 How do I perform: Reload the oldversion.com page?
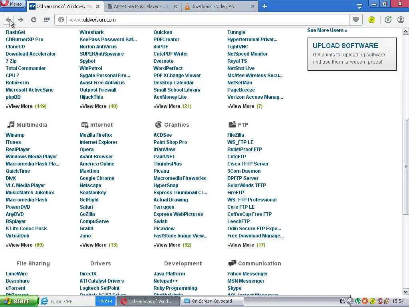pyautogui.click(x=34, y=20)
